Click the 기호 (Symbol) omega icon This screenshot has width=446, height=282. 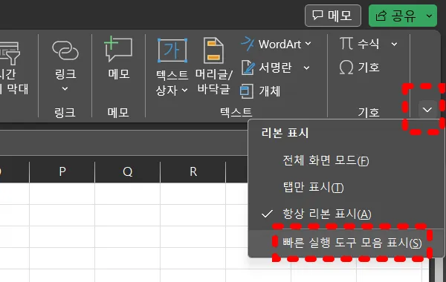coord(346,68)
